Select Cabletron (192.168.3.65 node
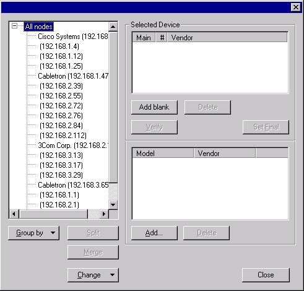 pyautogui.click(x=73, y=185)
